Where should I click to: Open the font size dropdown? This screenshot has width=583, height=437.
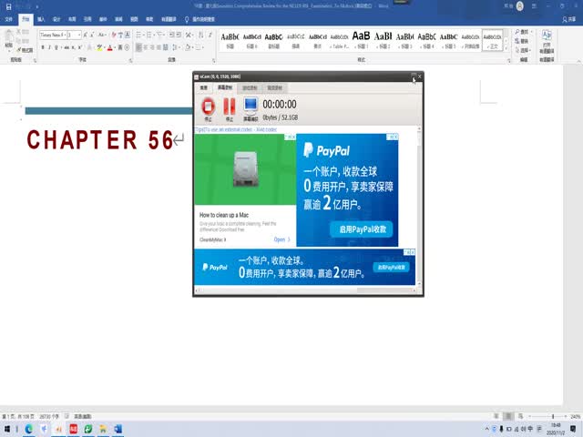pos(79,35)
